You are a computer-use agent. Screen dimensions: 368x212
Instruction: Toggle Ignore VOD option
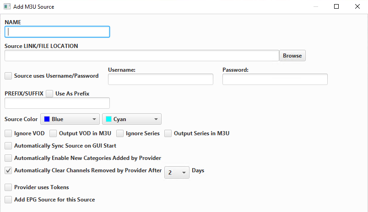tap(8, 134)
